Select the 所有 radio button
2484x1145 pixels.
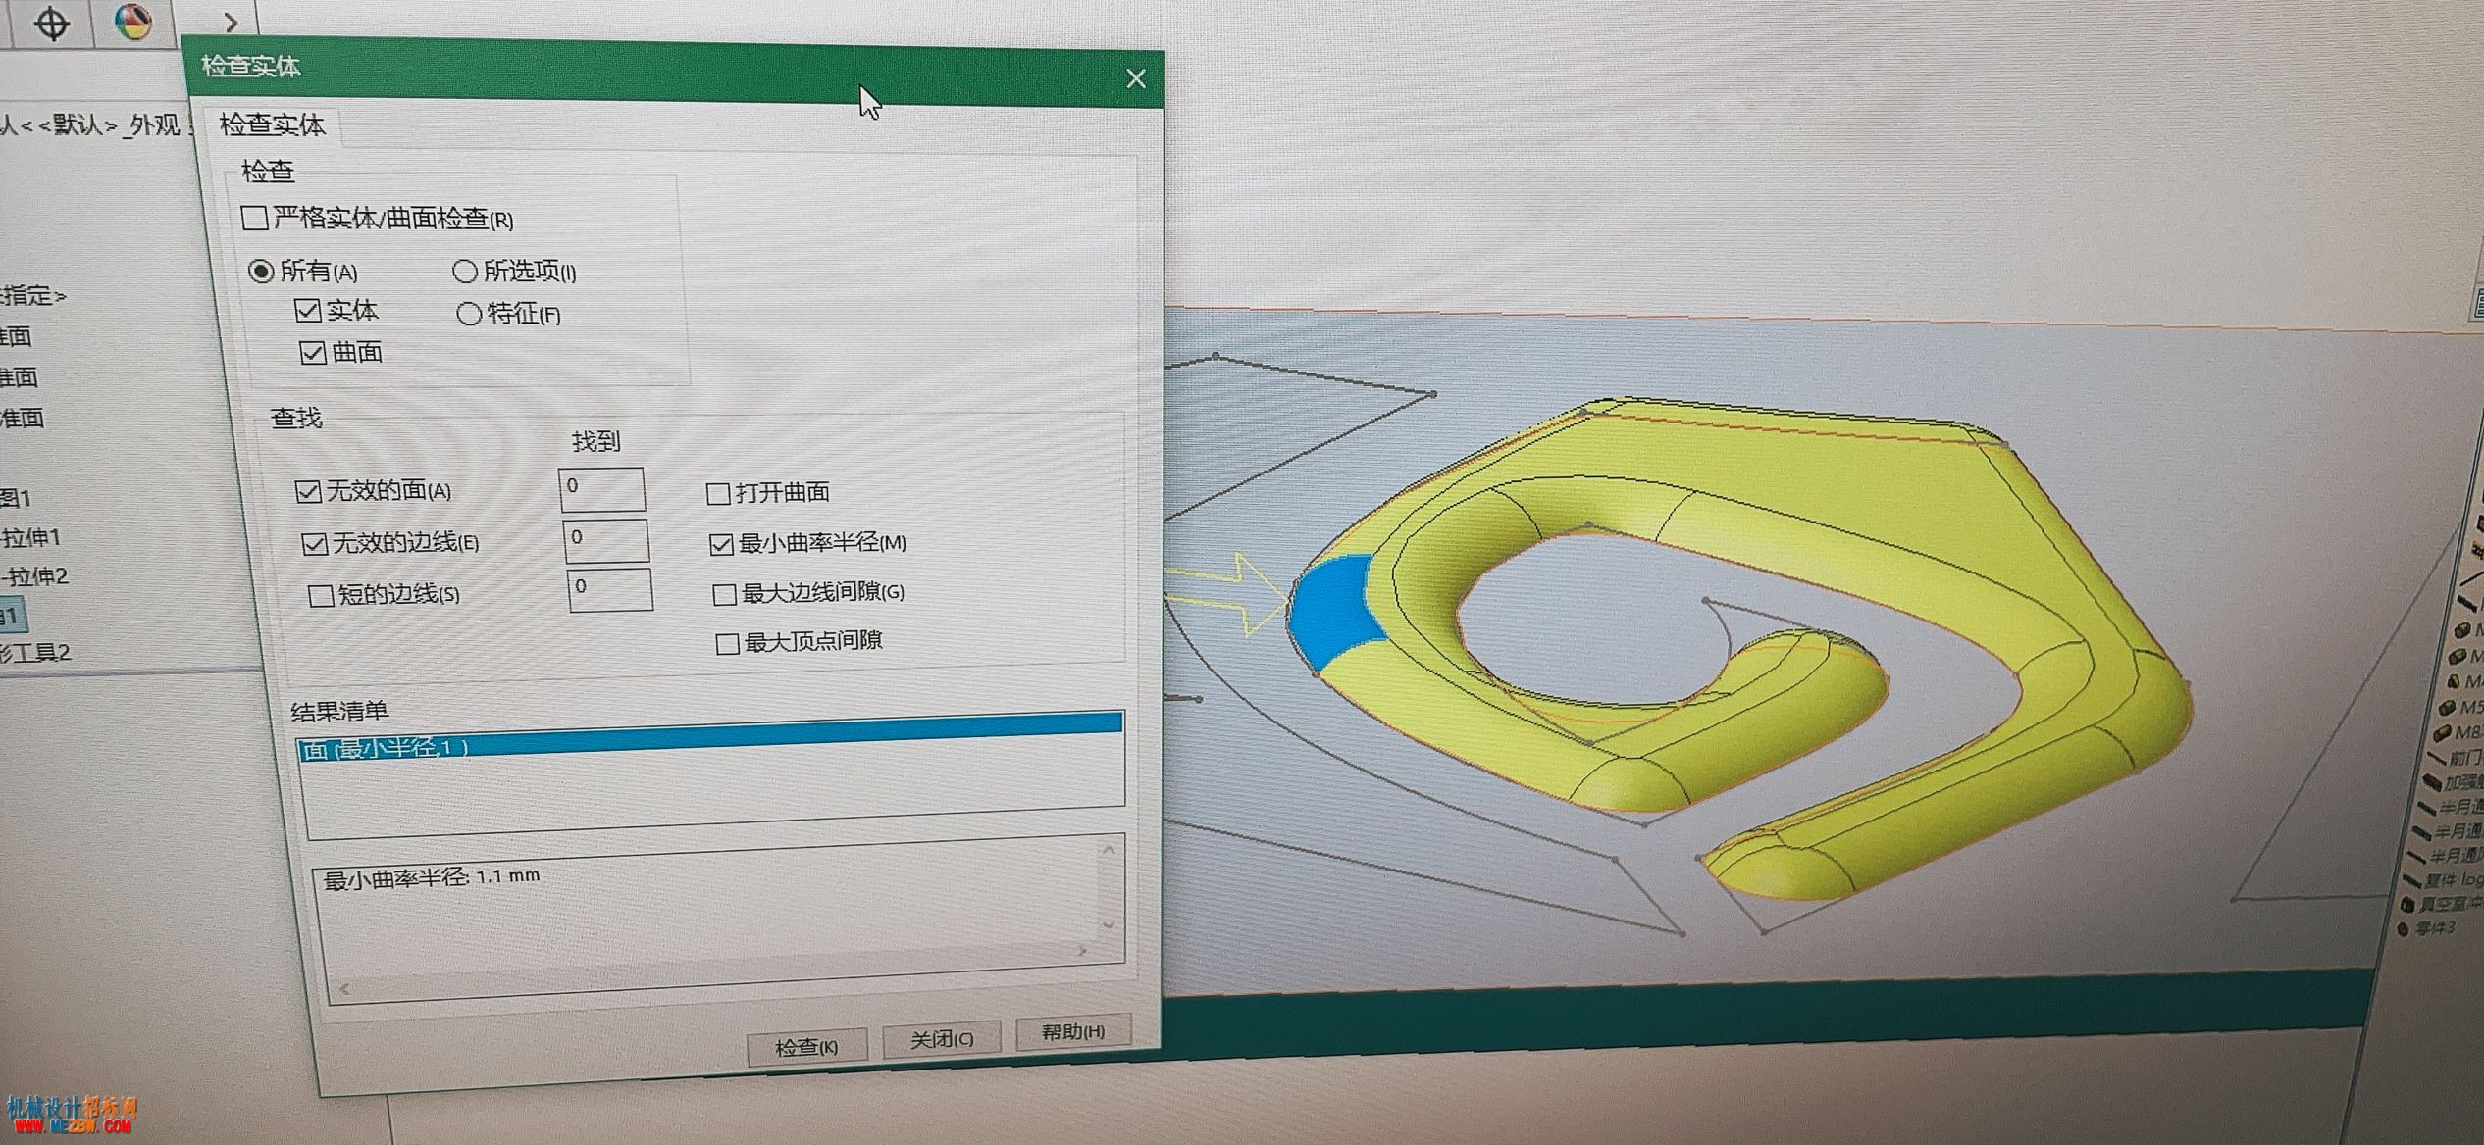261,271
